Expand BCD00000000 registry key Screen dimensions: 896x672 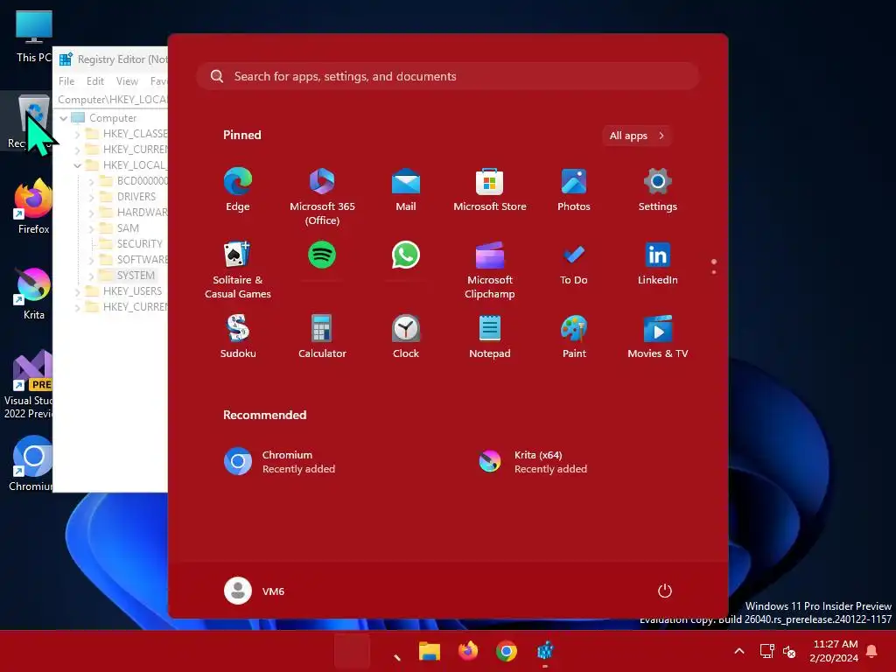[x=91, y=181]
